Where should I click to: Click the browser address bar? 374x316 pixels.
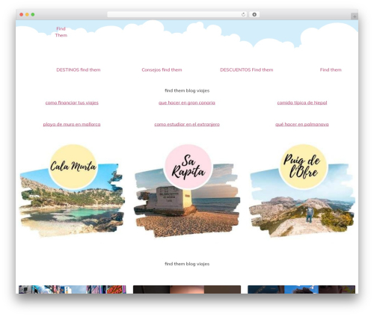pyautogui.click(x=177, y=15)
